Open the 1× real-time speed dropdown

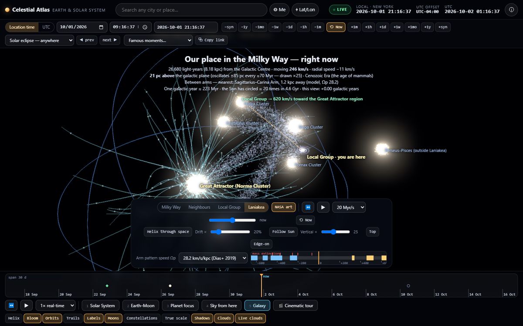[55, 306]
